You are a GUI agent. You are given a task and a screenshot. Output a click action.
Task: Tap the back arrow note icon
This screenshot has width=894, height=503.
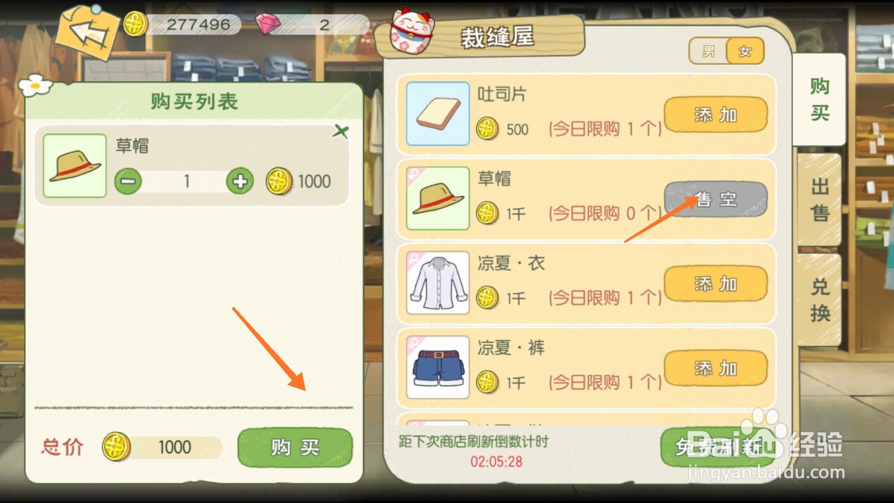point(87,31)
